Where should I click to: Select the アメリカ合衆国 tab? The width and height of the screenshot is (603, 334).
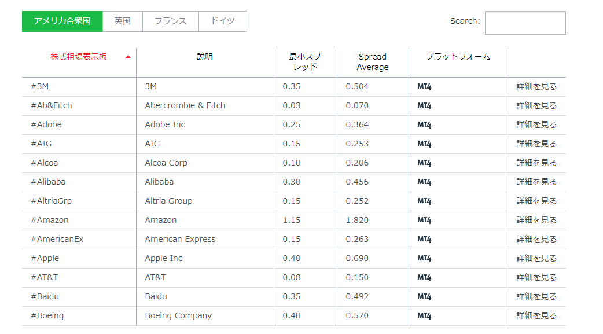(62, 21)
